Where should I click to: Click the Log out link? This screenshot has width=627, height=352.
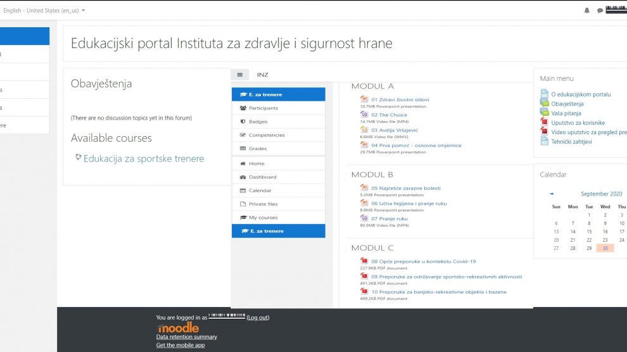(258, 317)
